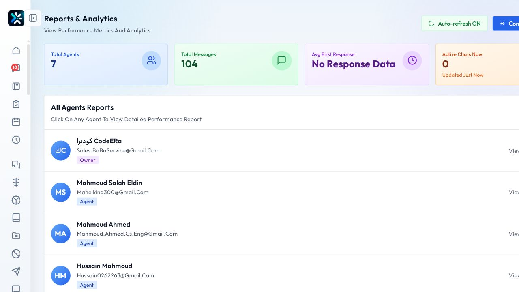Click the Reports & Analytics page title
Viewport: 519px width, 292px height.
(x=81, y=19)
